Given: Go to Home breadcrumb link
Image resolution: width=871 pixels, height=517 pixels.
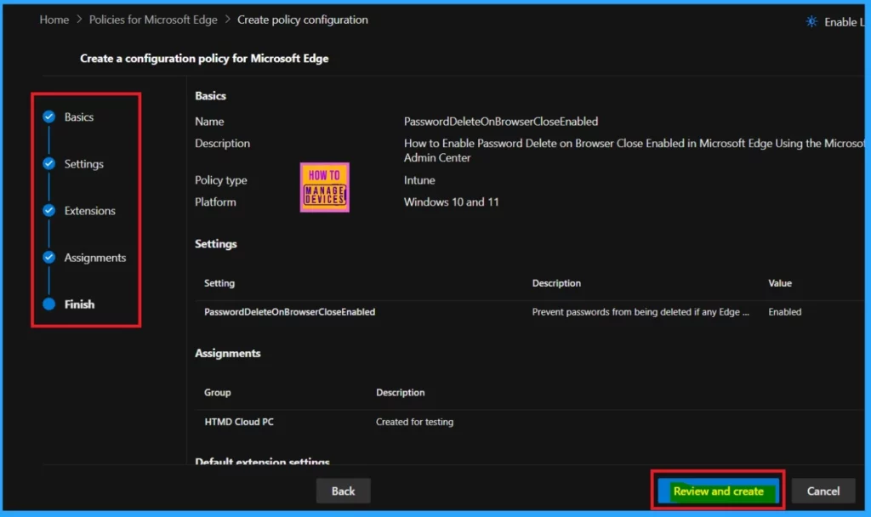Looking at the screenshot, I should coord(54,20).
